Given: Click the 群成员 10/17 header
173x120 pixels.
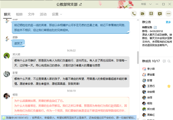Looking at the screenshot, I should 151,61.
